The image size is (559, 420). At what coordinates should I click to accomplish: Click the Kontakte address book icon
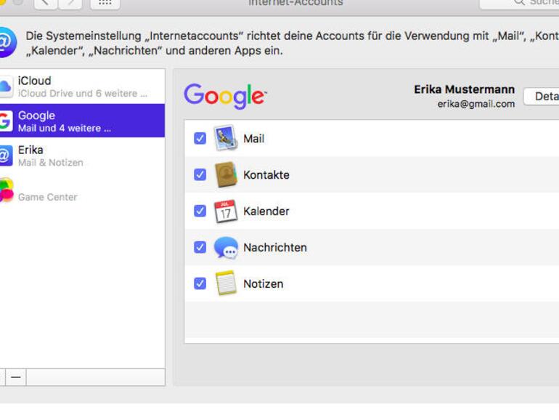226,174
